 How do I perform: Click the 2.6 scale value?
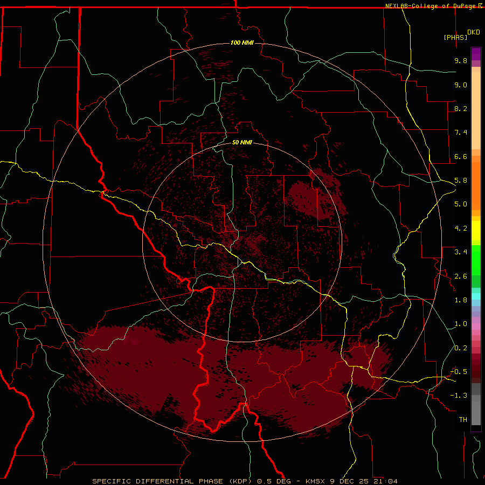(461, 276)
